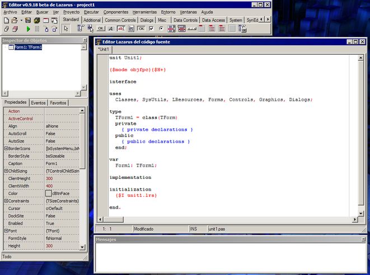The height and width of the screenshot is (275, 370).
Task: Pick the TButton component icon
Action: point(101,29)
